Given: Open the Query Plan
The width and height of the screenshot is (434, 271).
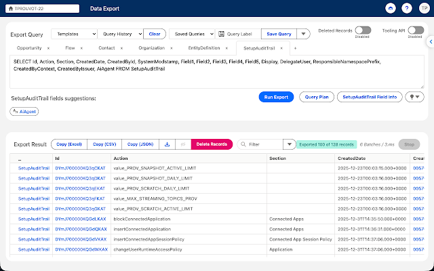Looking at the screenshot, I should pos(317,97).
